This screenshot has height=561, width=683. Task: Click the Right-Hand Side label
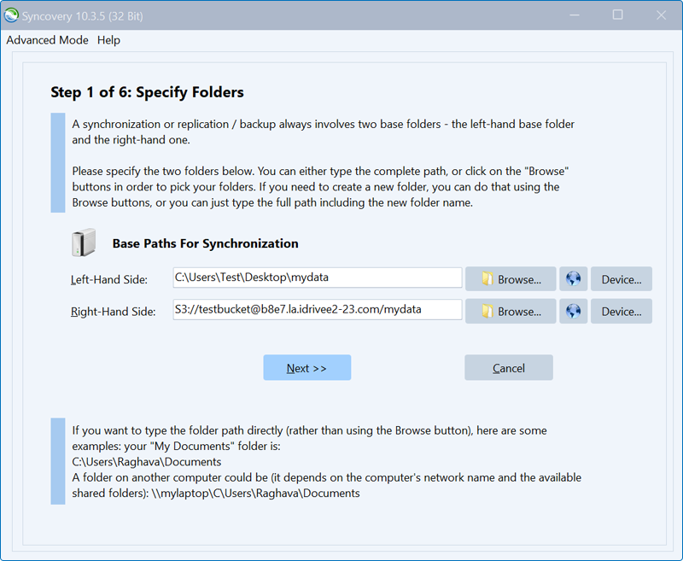pyautogui.click(x=114, y=312)
